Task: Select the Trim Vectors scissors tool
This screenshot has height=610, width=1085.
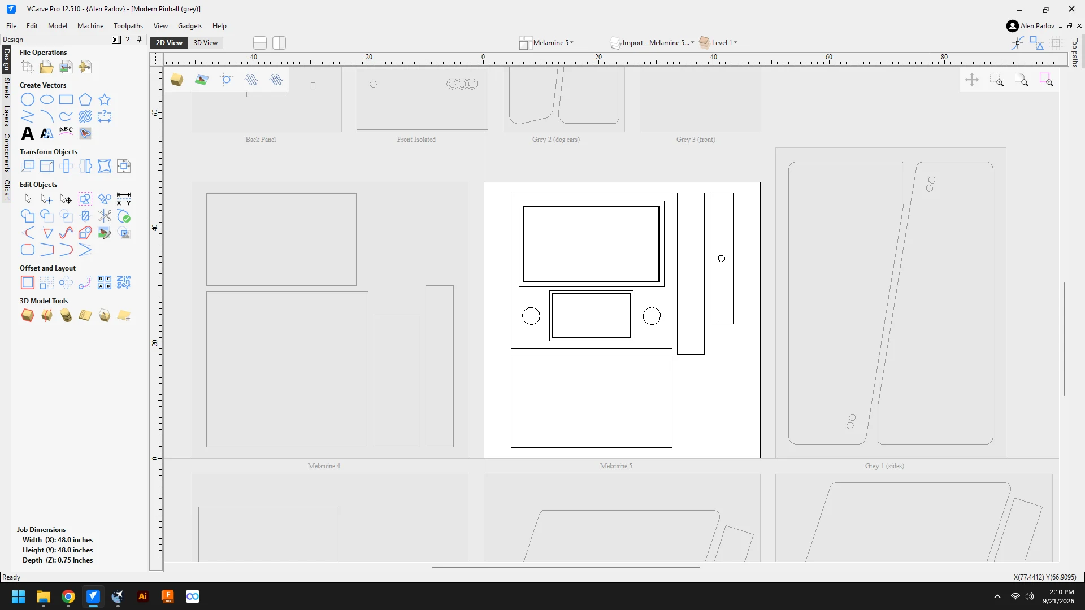Action: (105, 216)
